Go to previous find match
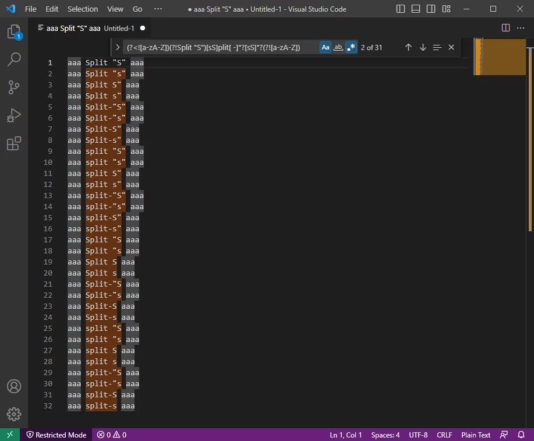Screen dimensions: 534x441 408,47
